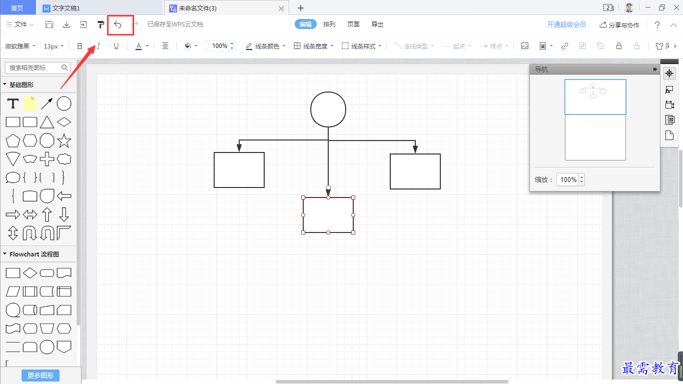Click the shape search input field

[38, 67]
